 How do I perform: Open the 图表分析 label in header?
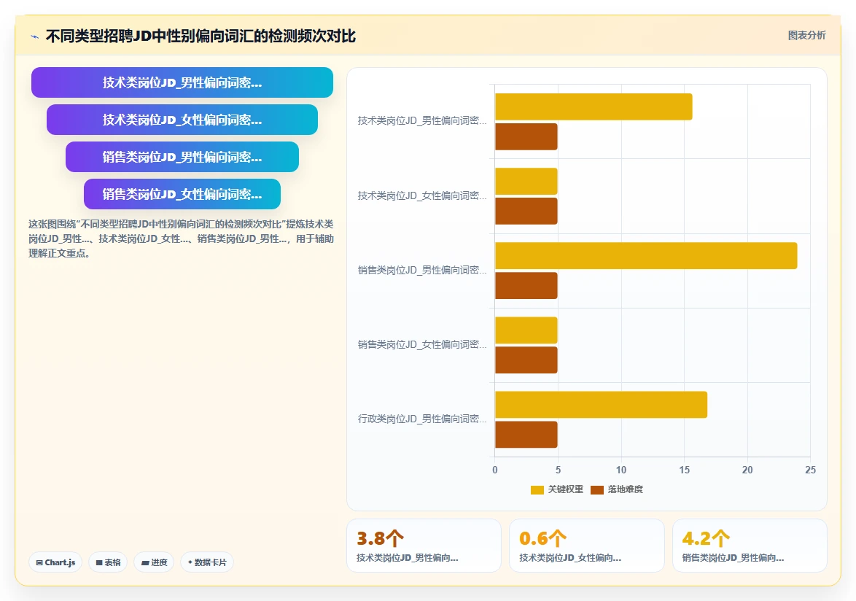pos(806,36)
